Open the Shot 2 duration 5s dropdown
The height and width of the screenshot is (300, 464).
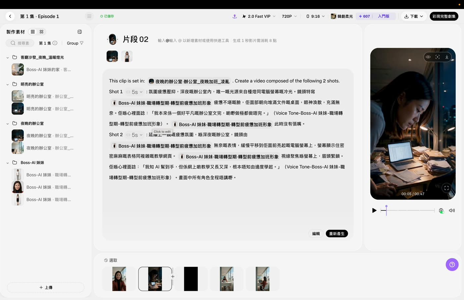tap(135, 135)
